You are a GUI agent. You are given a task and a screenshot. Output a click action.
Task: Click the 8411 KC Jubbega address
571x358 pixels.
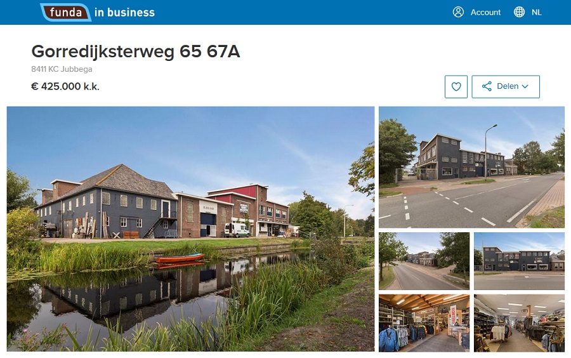coord(62,69)
